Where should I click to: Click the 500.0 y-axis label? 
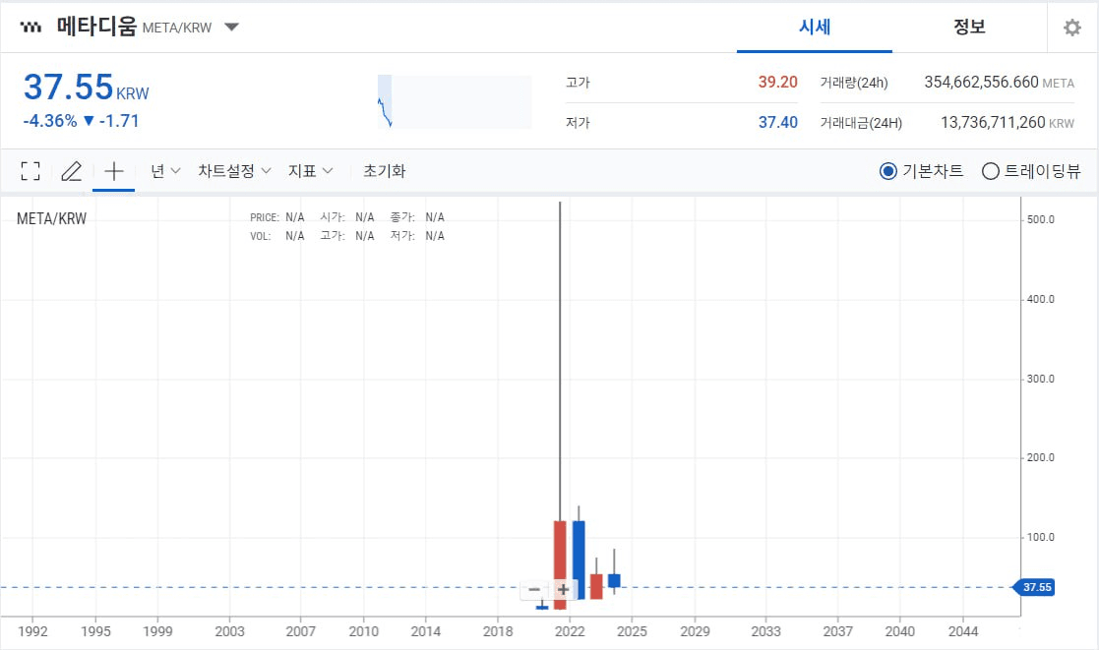[x=1040, y=220]
